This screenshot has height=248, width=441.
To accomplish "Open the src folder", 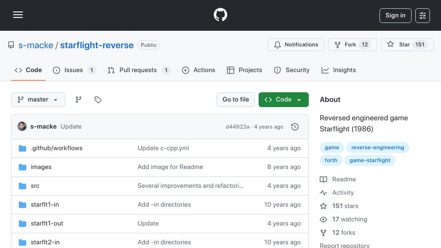I will click(x=35, y=186).
